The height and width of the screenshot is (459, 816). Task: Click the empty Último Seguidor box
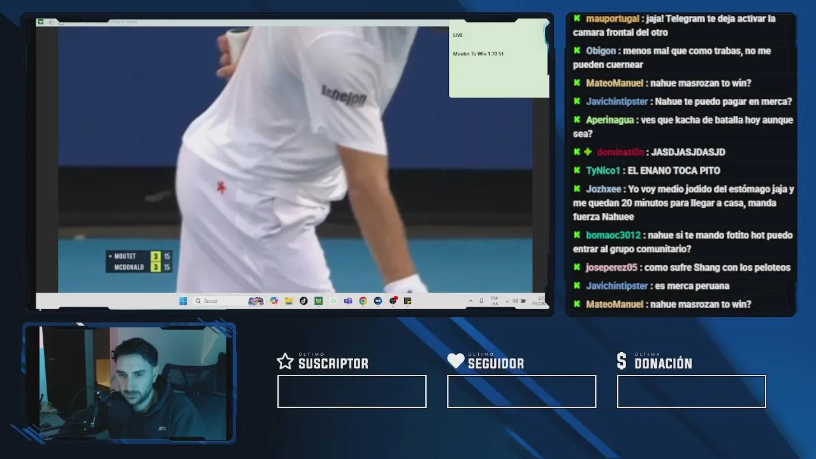coord(521,391)
